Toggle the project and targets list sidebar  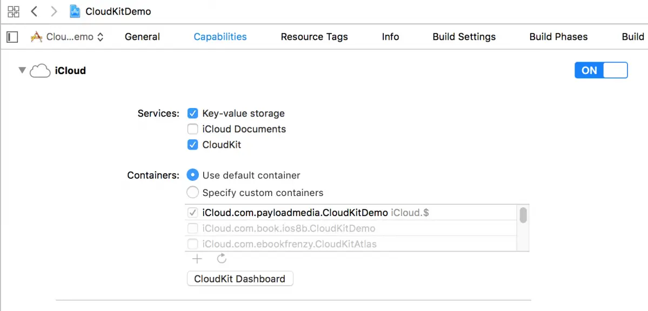[12, 37]
